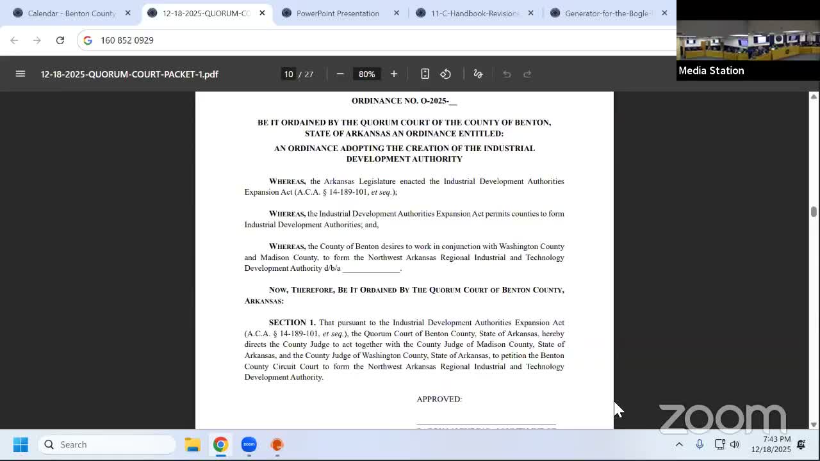Image resolution: width=820 pixels, height=461 pixels.
Task: Toggle the microphone tray icon
Action: 700,444
